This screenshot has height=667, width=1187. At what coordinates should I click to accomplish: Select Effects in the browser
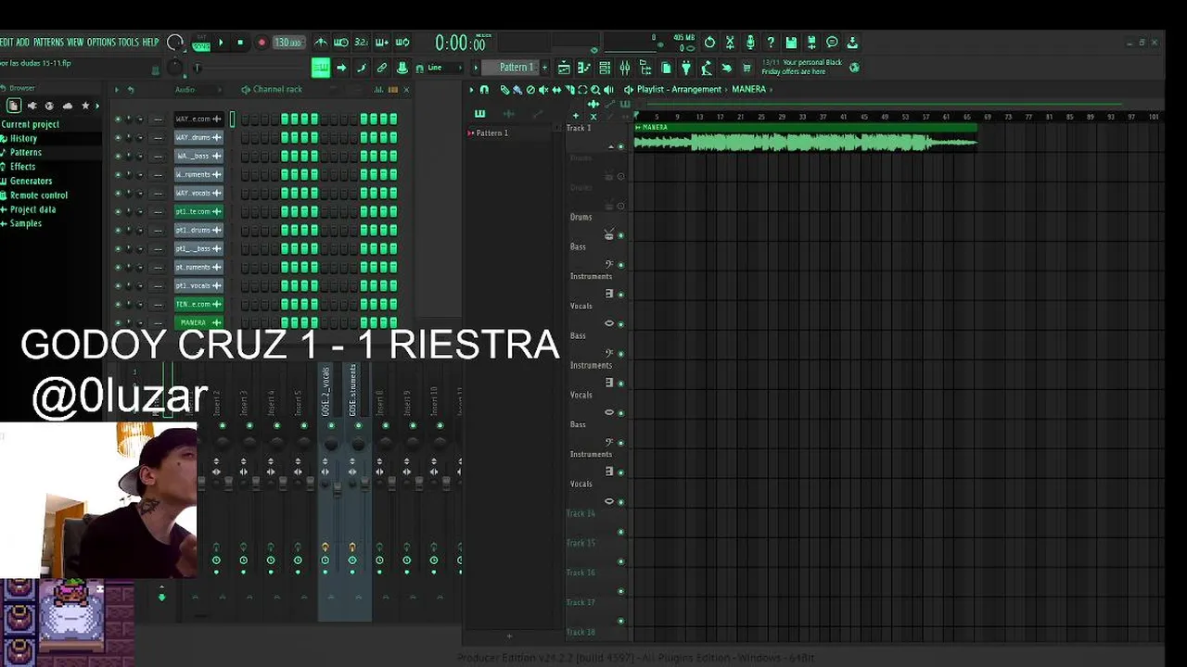(23, 167)
